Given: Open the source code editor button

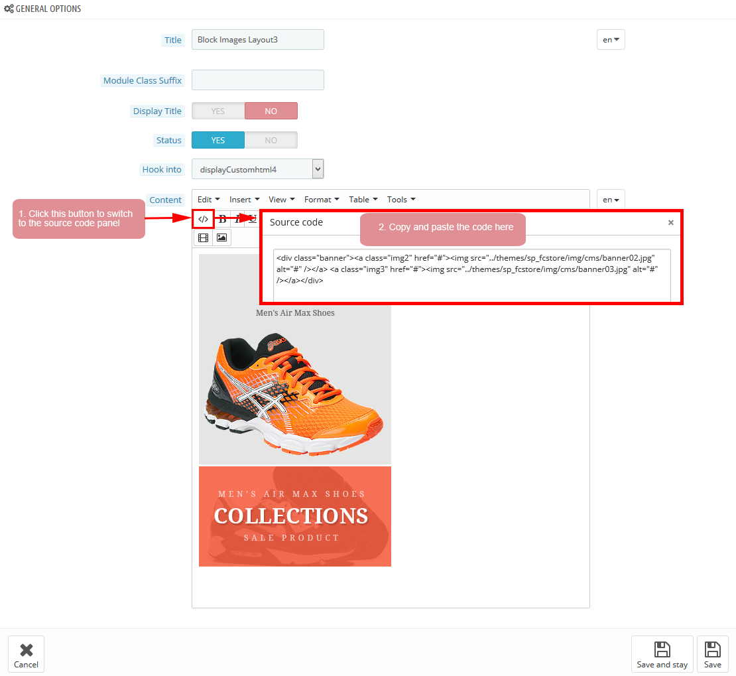Looking at the screenshot, I should click(x=204, y=219).
